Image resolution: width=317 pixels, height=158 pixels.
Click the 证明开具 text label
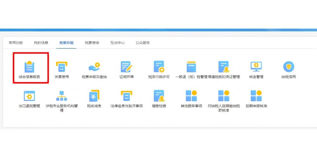coord(126,77)
